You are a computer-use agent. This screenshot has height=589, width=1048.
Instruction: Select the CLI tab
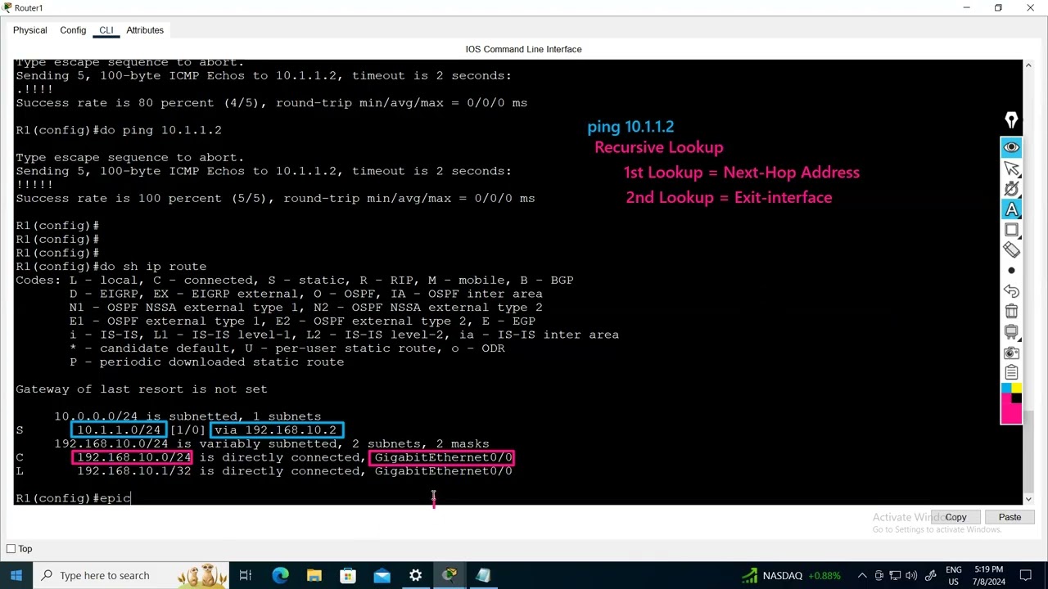point(106,30)
